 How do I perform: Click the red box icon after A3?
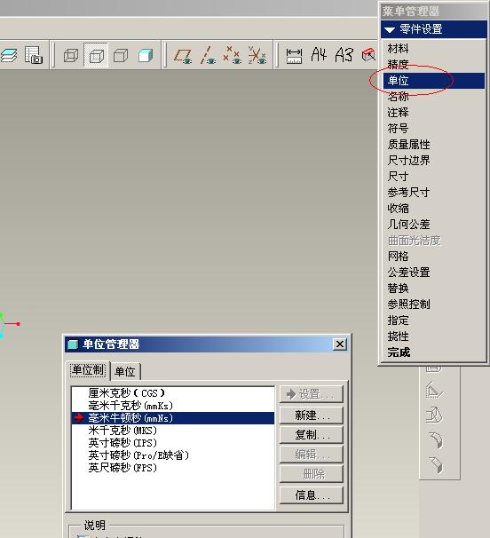368,55
